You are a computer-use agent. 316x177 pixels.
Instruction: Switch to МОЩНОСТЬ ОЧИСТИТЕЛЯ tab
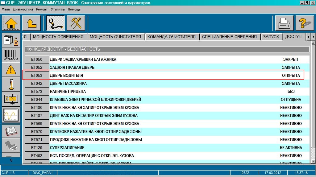pyautogui.click(x=115, y=37)
